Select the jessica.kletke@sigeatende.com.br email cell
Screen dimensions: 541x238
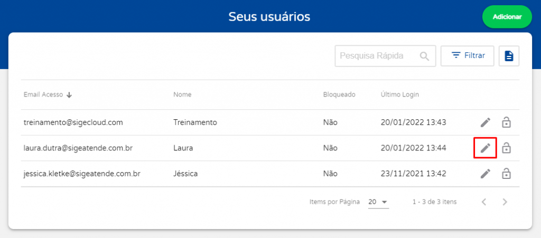point(82,174)
